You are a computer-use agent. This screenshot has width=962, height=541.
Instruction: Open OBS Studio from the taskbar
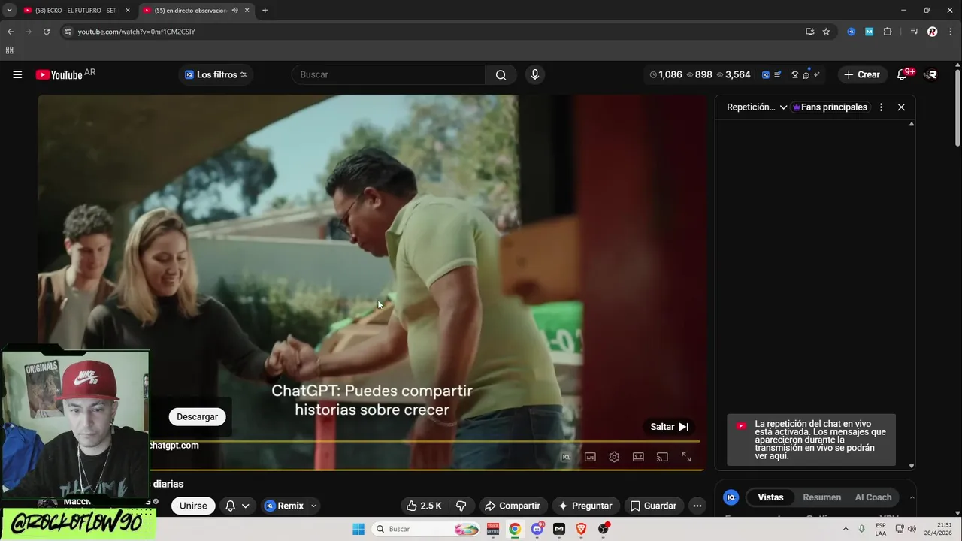(603, 529)
